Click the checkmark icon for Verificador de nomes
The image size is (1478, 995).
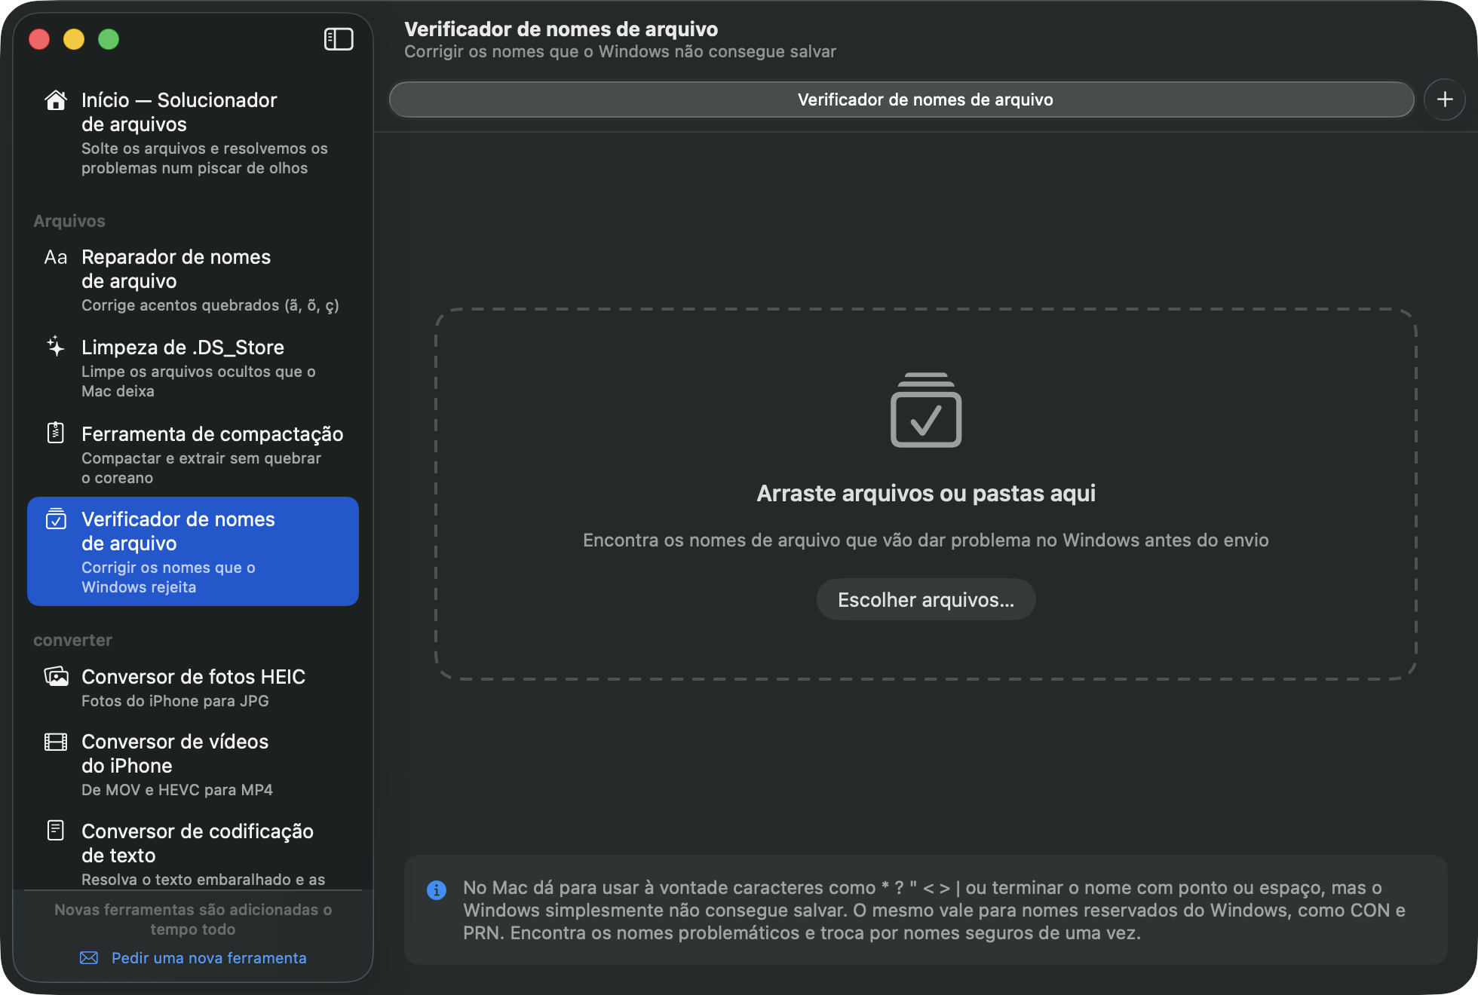pos(56,519)
